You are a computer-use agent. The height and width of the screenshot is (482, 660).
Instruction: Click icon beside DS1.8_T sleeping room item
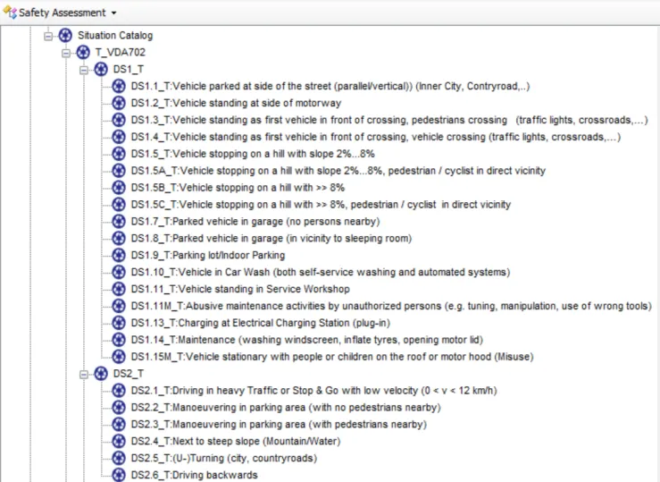coord(119,238)
